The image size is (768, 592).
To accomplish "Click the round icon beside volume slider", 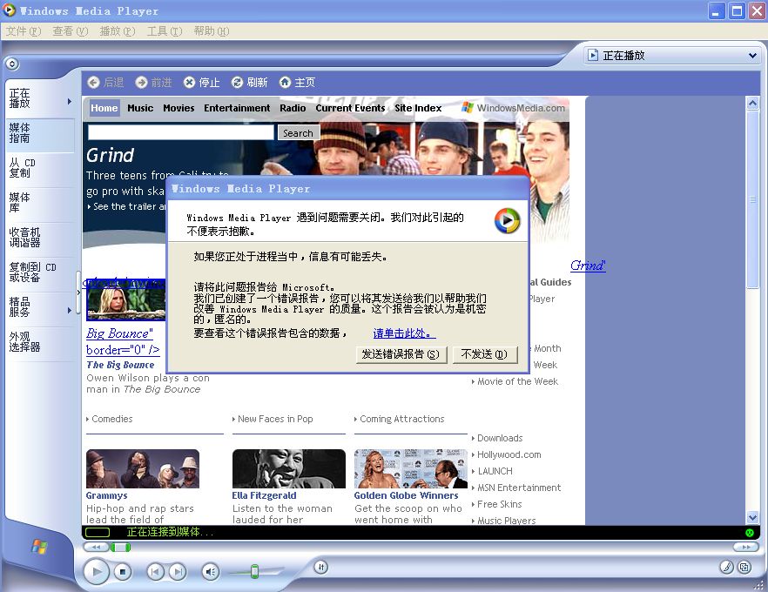I will 320,568.
